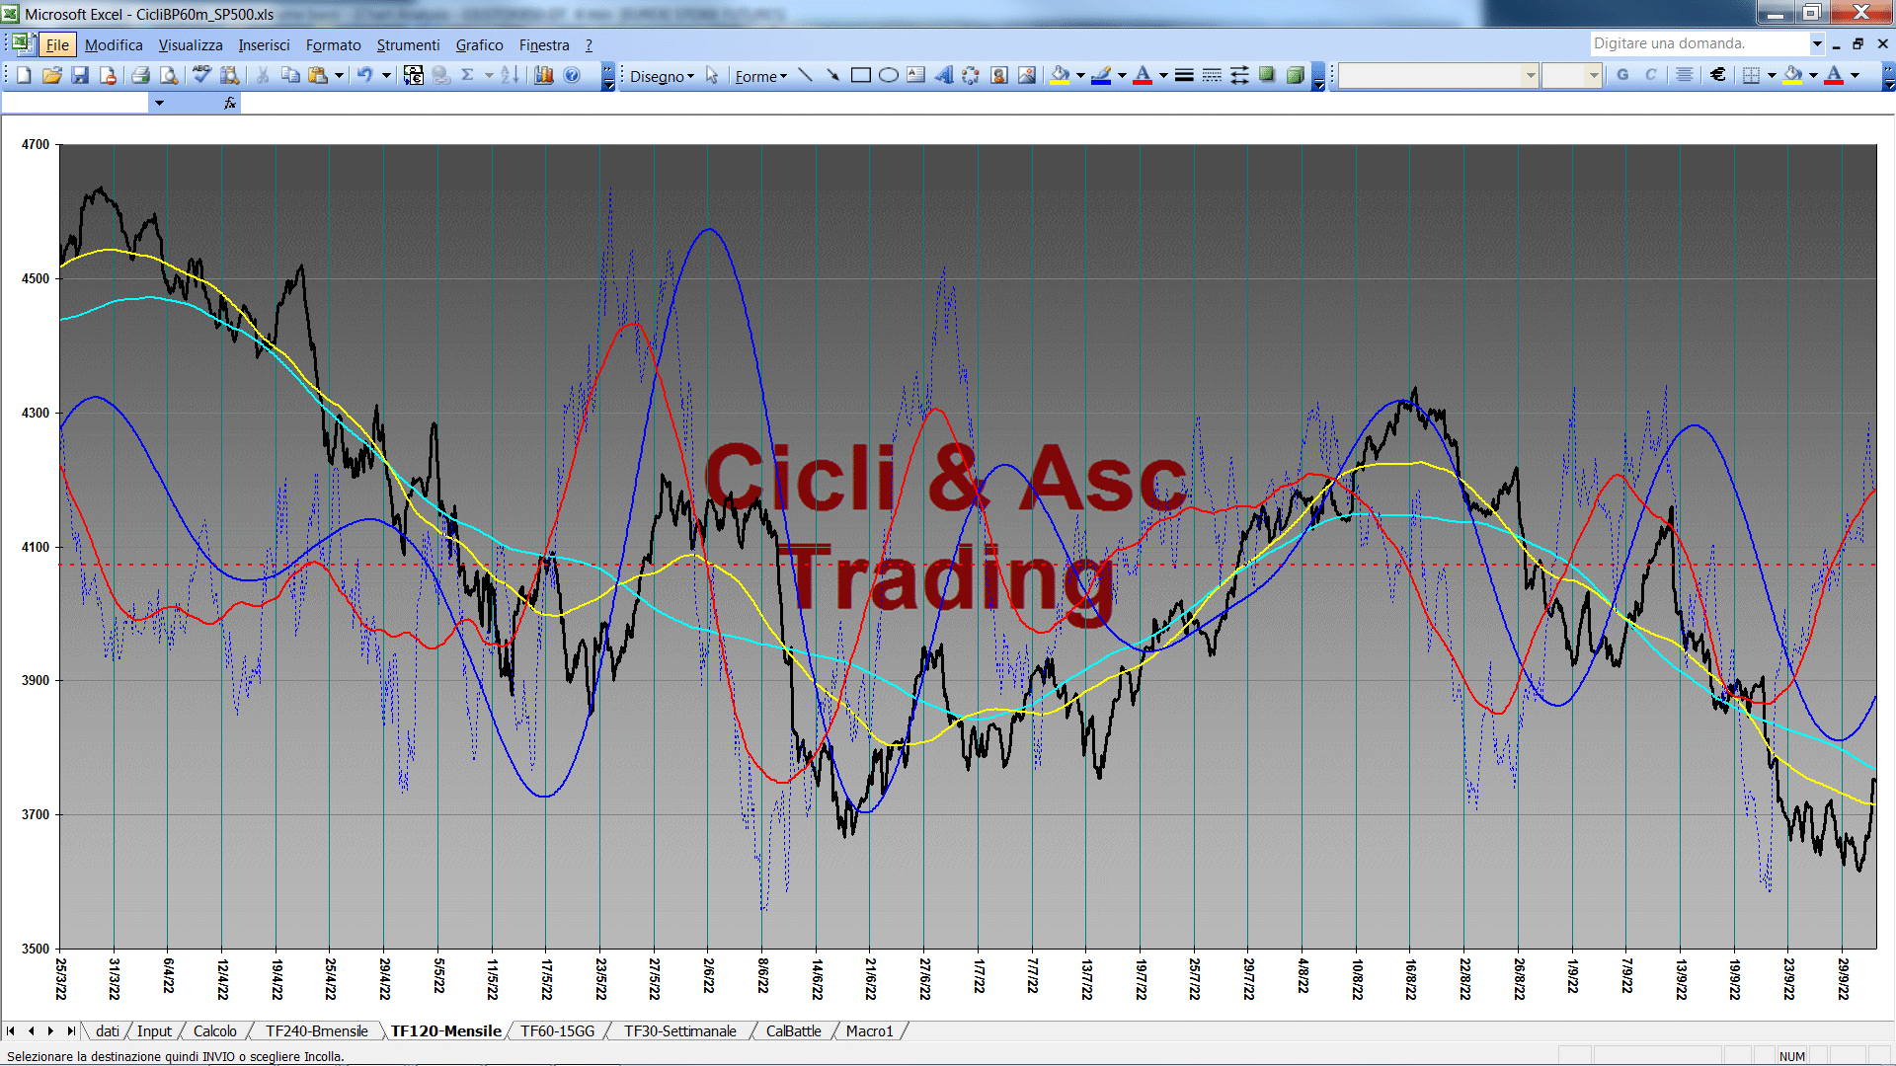Select the Line drawing tool
The height and width of the screenshot is (1066, 1896).
[805, 76]
